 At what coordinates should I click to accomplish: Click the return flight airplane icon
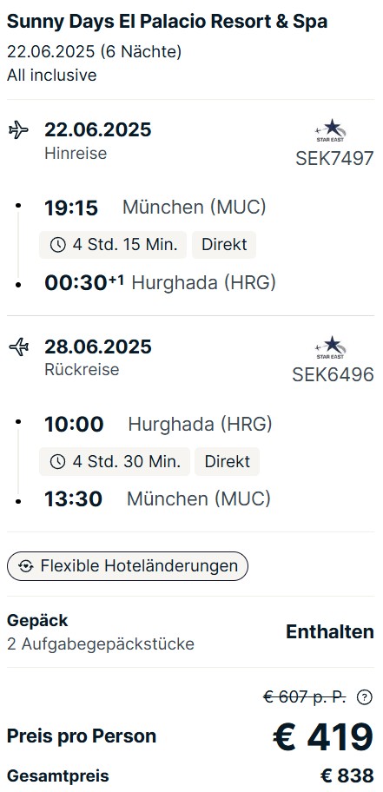point(19,347)
